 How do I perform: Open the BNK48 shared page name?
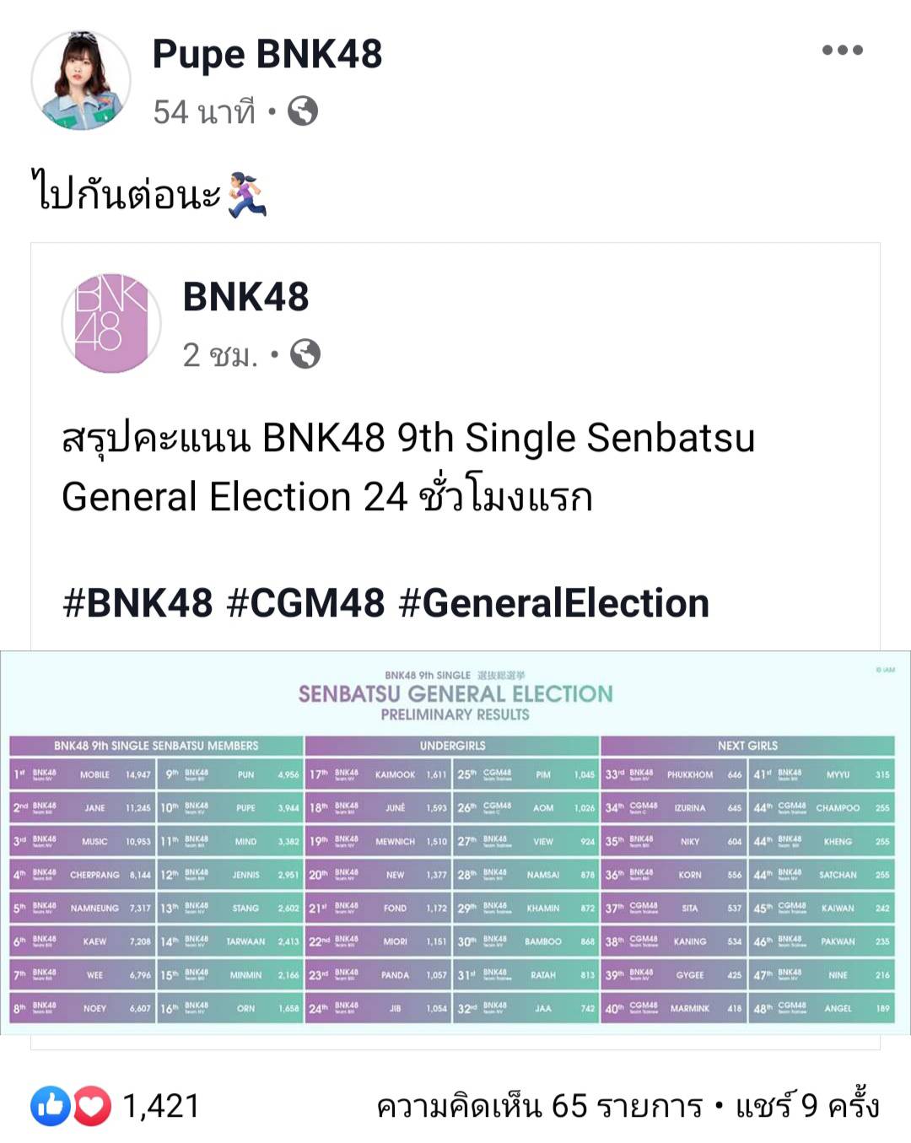point(245,297)
